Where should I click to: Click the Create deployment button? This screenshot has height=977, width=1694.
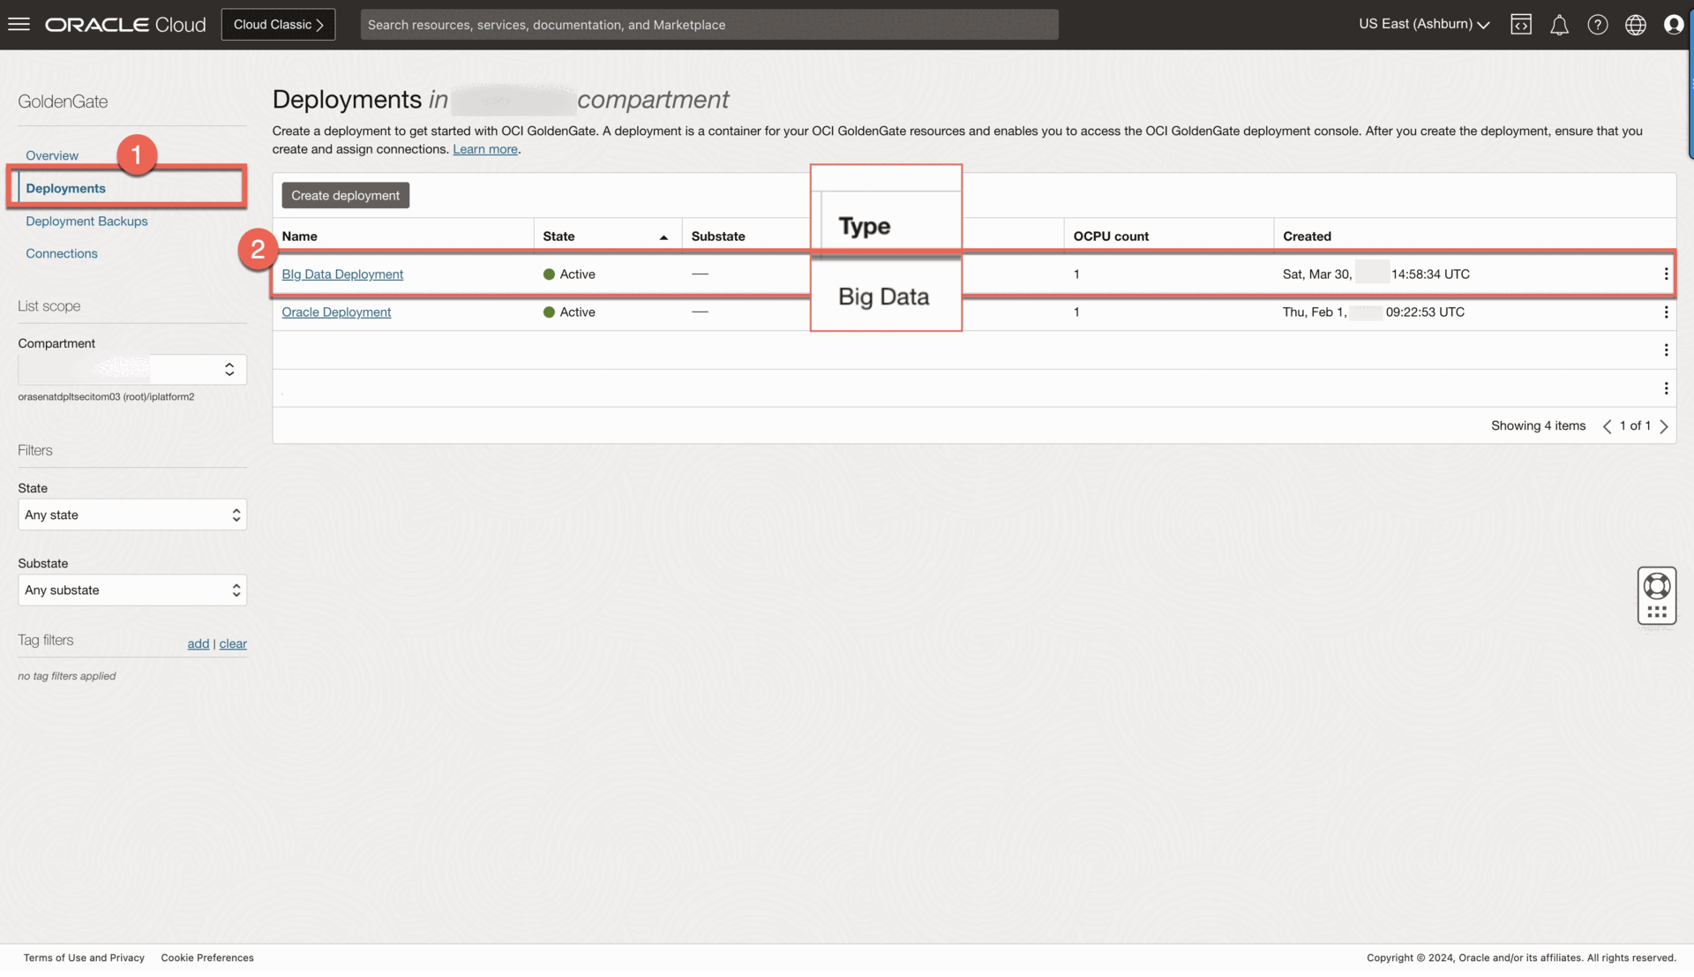point(345,195)
